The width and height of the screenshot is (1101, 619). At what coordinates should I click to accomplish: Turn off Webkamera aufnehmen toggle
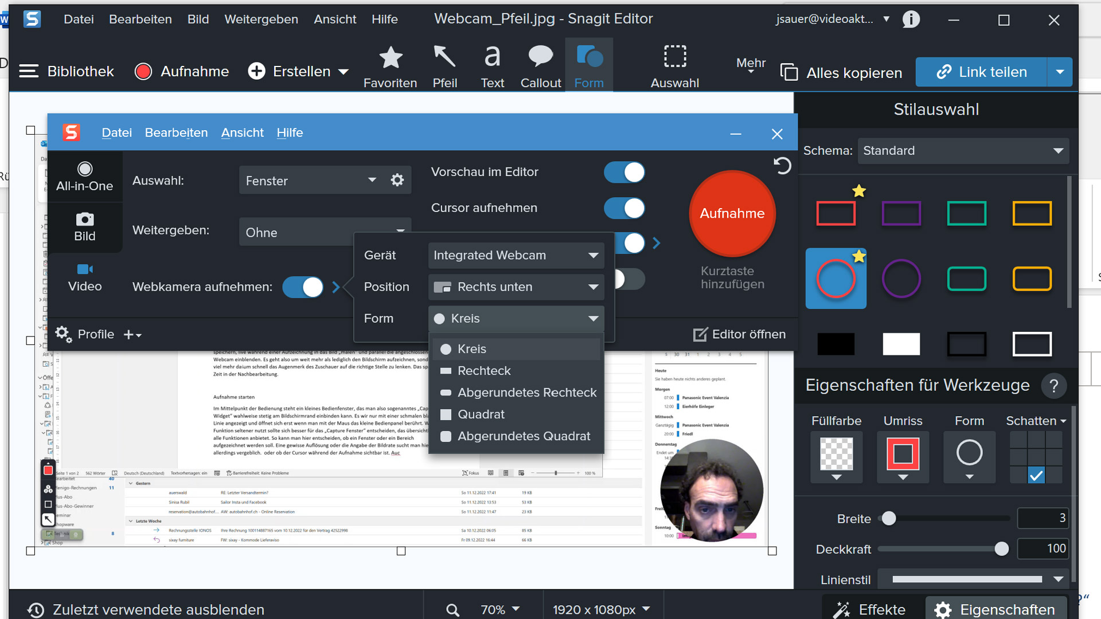pos(303,287)
